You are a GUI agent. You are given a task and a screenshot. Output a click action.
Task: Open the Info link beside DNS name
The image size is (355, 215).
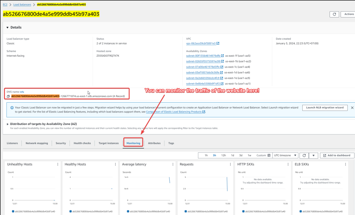coord(22,92)
